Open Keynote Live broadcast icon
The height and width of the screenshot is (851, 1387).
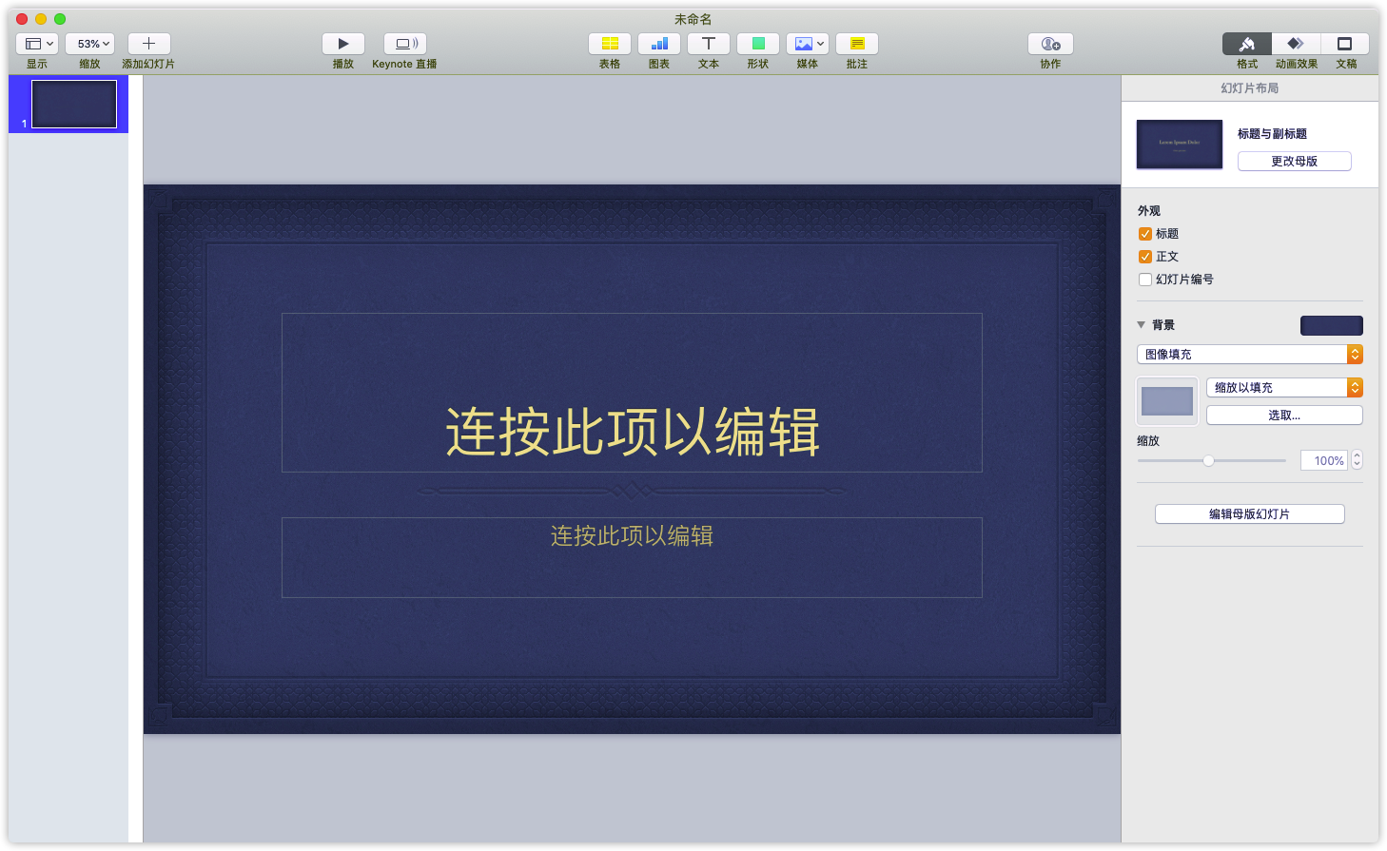[405, 44]
